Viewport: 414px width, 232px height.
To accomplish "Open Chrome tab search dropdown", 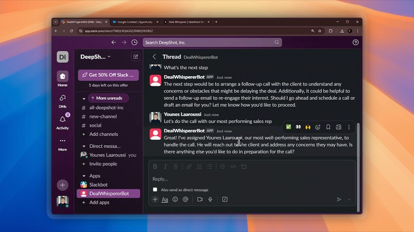I will [55, 22].
